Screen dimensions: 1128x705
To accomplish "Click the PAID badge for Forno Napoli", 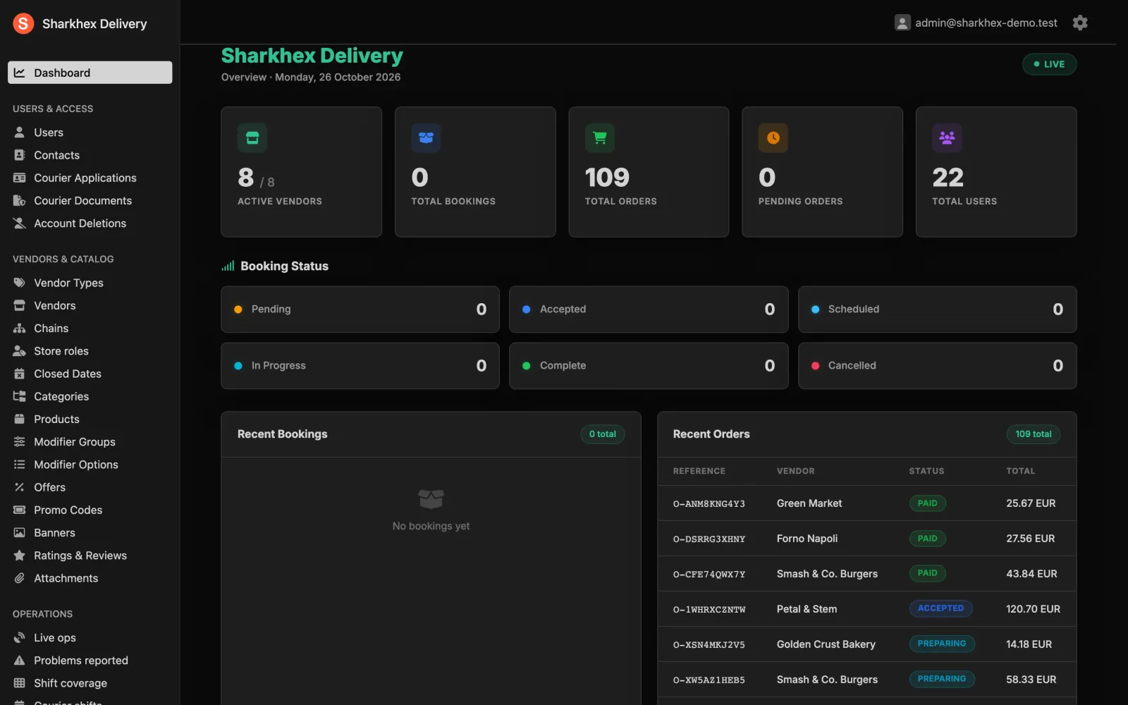I will (x=927, y=539).
